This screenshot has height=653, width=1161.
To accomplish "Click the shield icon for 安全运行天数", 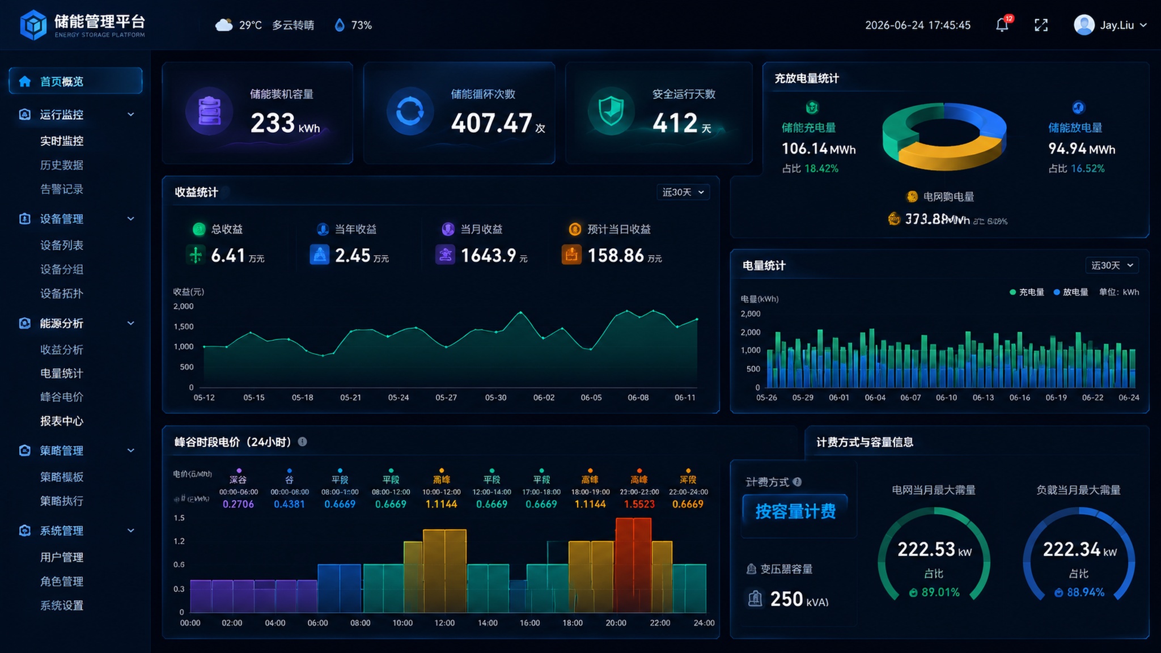I will click(611, 111).
